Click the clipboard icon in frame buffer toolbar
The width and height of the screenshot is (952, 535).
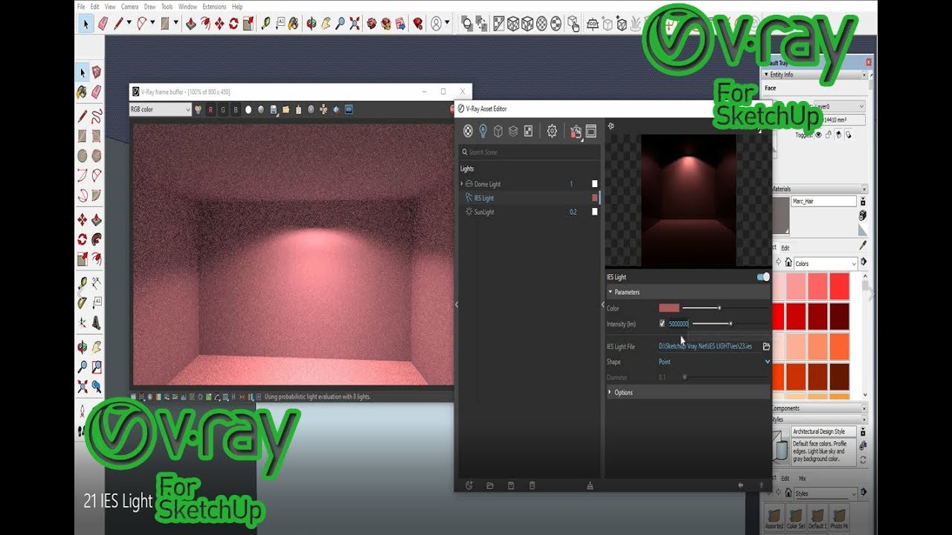click(x=299, y=109)
